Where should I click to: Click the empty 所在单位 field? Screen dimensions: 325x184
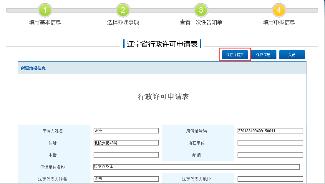pyautogui.click(x=270, y=143)
